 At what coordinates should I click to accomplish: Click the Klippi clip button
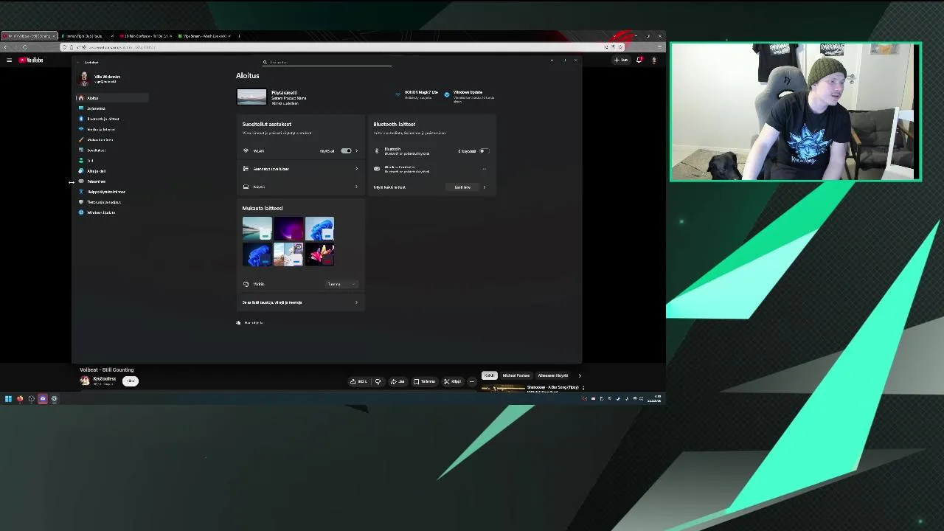(453, 381)
